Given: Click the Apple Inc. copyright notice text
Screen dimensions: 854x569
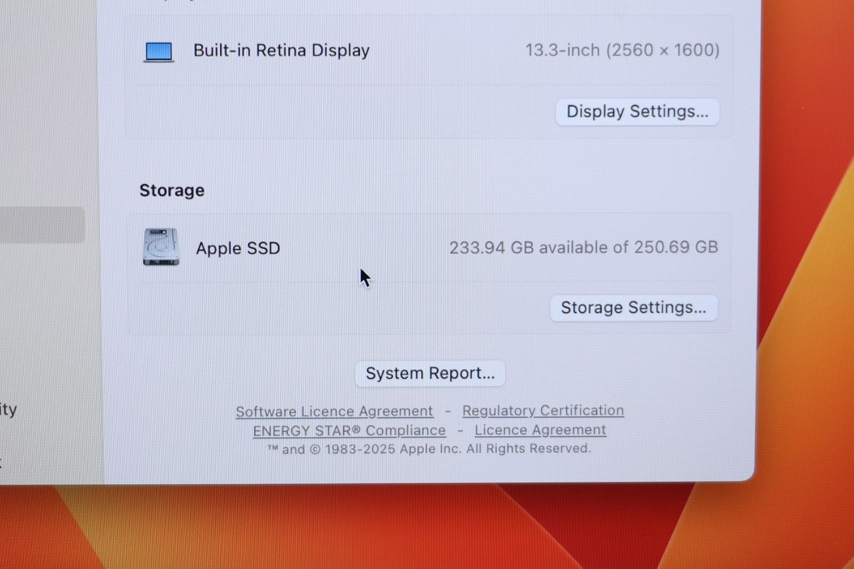Looking at the screenshot, I should [x=430, y=449].
